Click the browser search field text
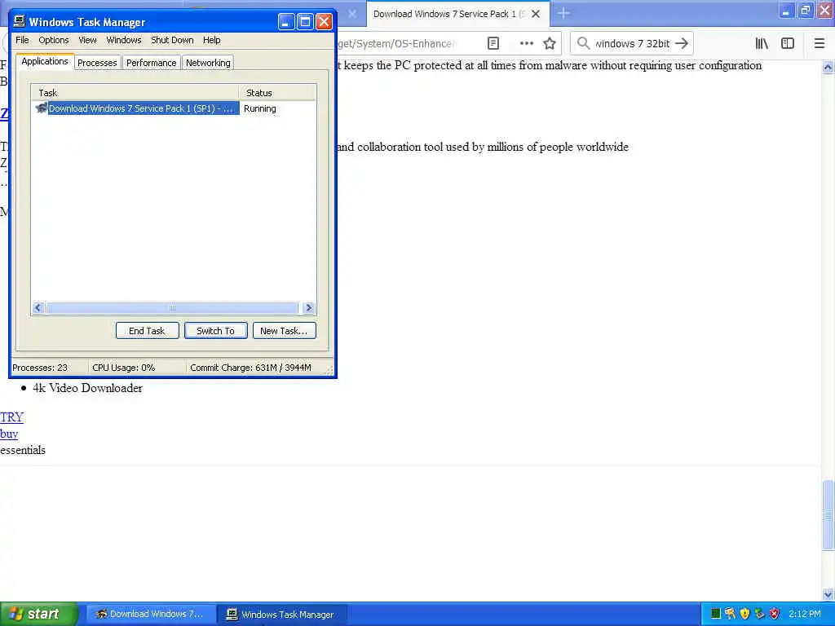Image resolution: width=835 pixels, height=626 pixels. pos(632,44)
